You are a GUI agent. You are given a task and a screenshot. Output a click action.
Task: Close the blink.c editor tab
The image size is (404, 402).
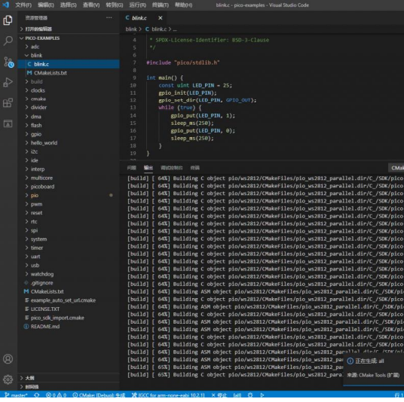(x=161, y=18)
